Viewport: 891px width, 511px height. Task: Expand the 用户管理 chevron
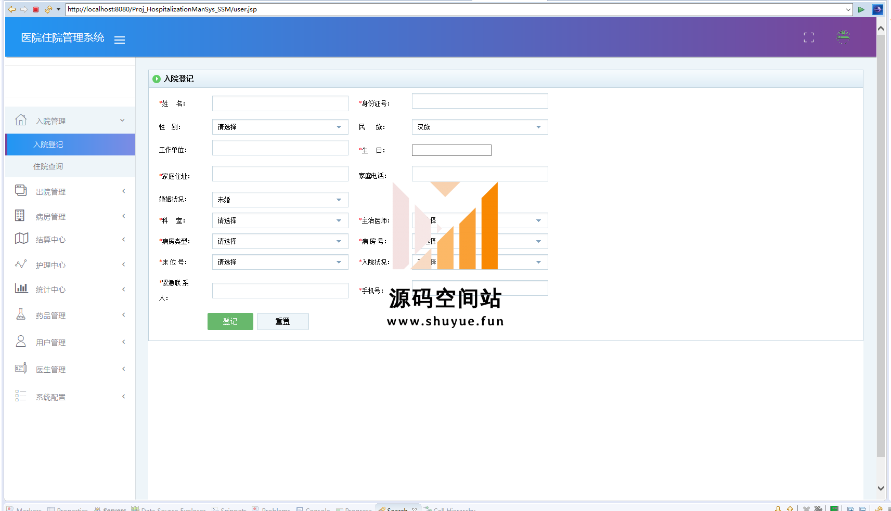tap(123, 342)
